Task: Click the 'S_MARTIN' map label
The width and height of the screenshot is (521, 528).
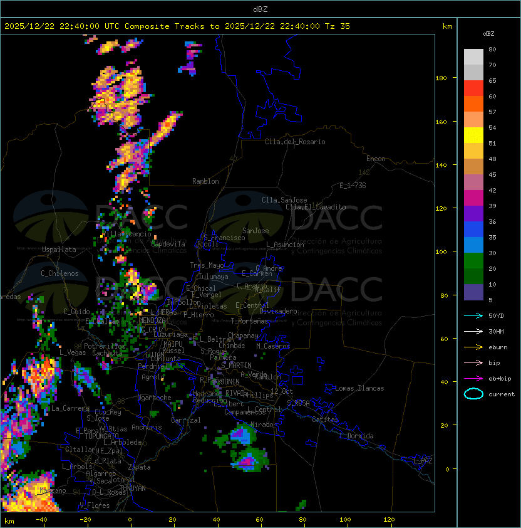Action: (x=237, y=366)
